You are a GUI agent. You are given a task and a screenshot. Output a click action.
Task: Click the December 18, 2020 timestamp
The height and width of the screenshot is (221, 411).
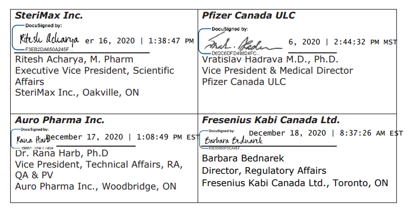287,133
